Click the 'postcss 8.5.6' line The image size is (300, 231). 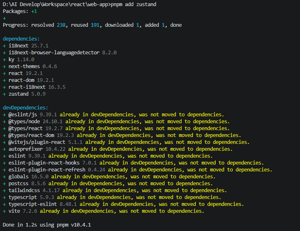point(108,184)
